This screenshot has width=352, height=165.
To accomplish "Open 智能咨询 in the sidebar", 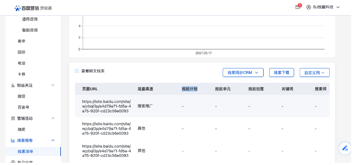I will pos(30,30).
